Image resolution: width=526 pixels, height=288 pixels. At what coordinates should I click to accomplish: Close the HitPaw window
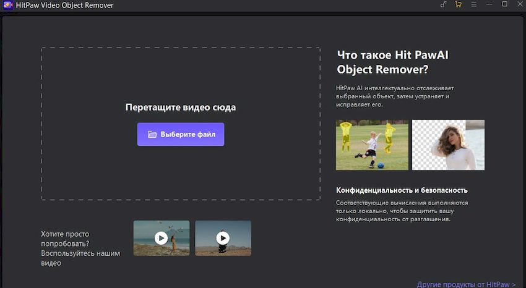[x=520, y=4]
